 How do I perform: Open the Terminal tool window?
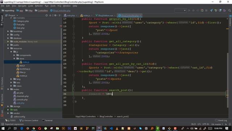(x=47, y=120)
